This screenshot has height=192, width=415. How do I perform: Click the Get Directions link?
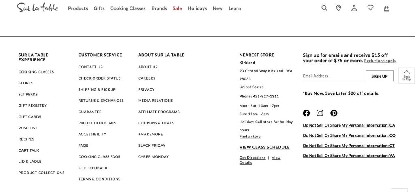pyautogui.click(x=252, y=158)
